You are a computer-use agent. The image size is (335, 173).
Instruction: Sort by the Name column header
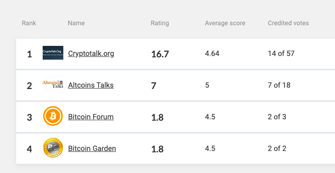[76, 23]
